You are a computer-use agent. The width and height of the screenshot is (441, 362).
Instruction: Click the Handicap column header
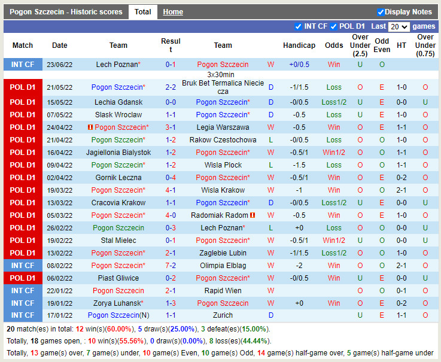[299, 45]
